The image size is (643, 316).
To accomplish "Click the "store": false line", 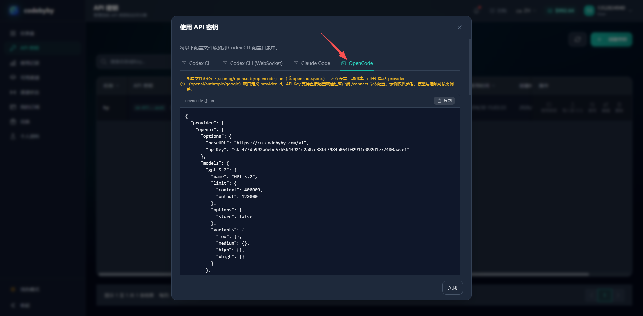I will [x=234, y=216].
